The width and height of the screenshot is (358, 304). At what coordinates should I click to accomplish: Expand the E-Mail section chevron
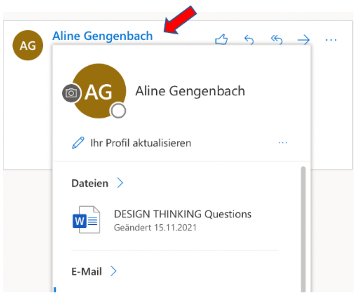(114, 271)
